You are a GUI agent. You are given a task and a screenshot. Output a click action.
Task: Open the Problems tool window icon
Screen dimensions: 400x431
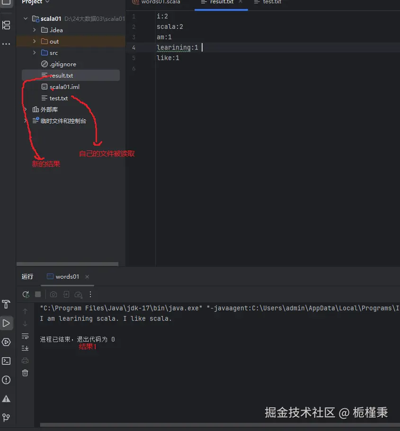click(6, 380)
